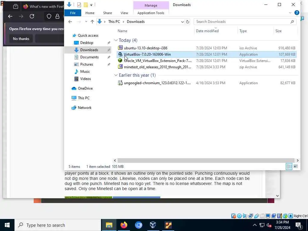Screen dimensions: 308x231
Task: Click the chevron before This PC in breadcrumb
Action: click(x=105, y=22)
